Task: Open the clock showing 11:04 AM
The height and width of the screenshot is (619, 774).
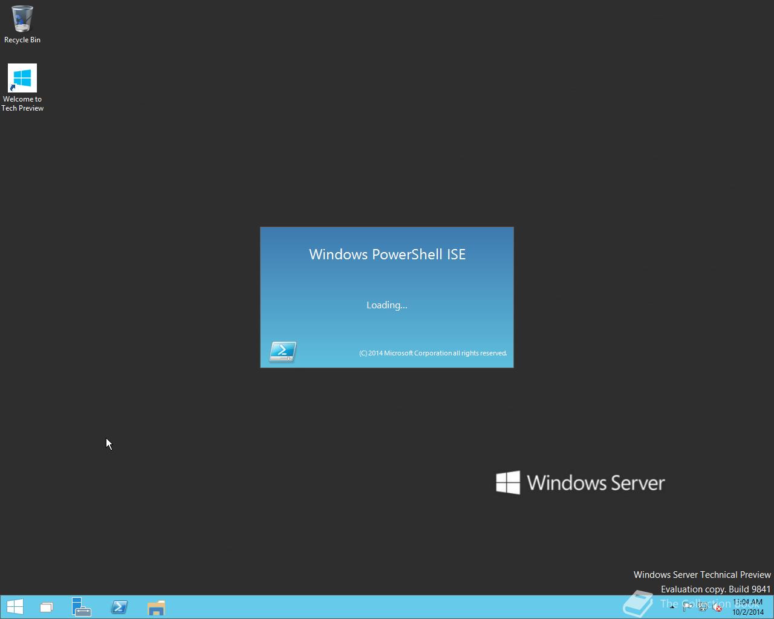Action: (748, 607)
